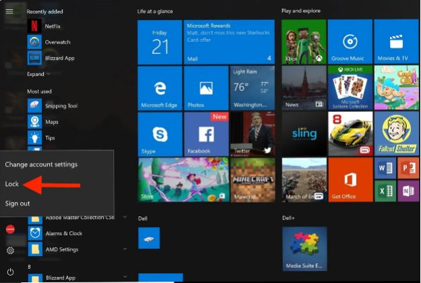Open the Store tile

click(x=183, y=180)
